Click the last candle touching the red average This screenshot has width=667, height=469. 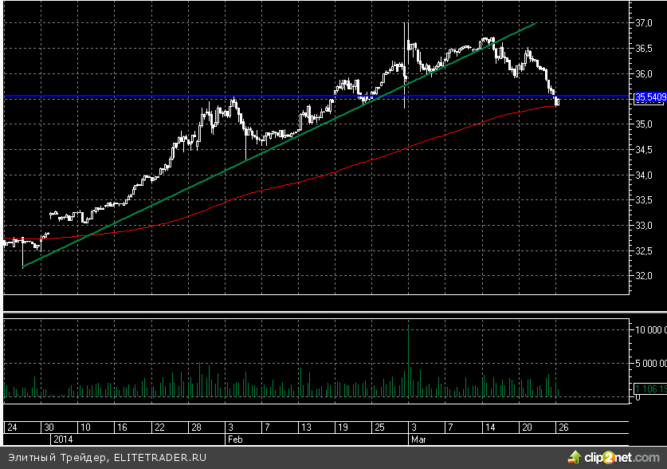coord(557,101)
